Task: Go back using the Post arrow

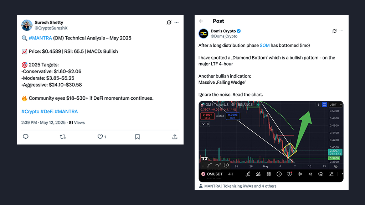Action: click(201, 21)
